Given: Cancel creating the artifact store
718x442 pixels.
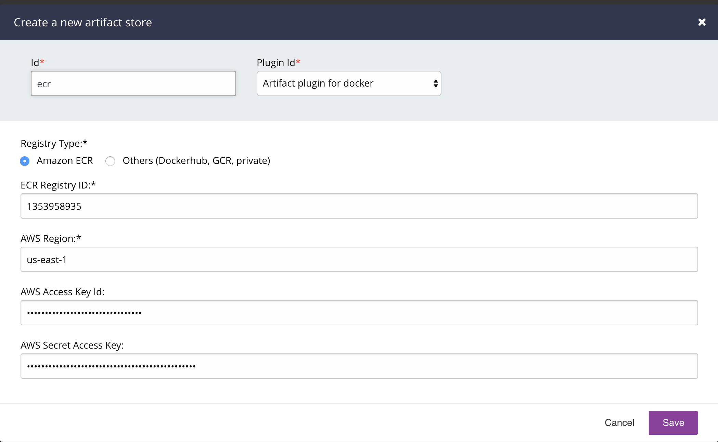Looking at the screenshot, I should (619, 422).
